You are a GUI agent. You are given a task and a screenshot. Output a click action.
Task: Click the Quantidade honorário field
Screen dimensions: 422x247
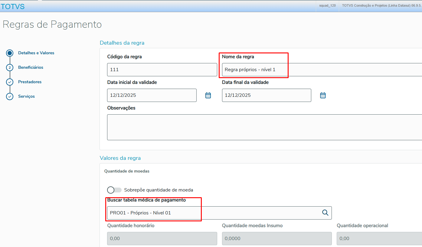(x=162, y=239)
